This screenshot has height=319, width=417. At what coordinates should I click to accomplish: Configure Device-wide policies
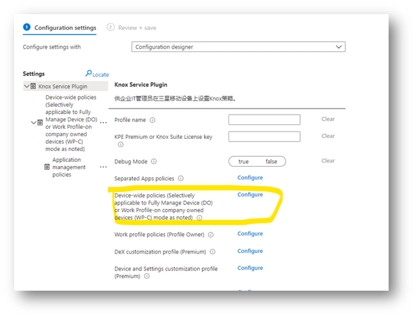(x=250, y=194)
